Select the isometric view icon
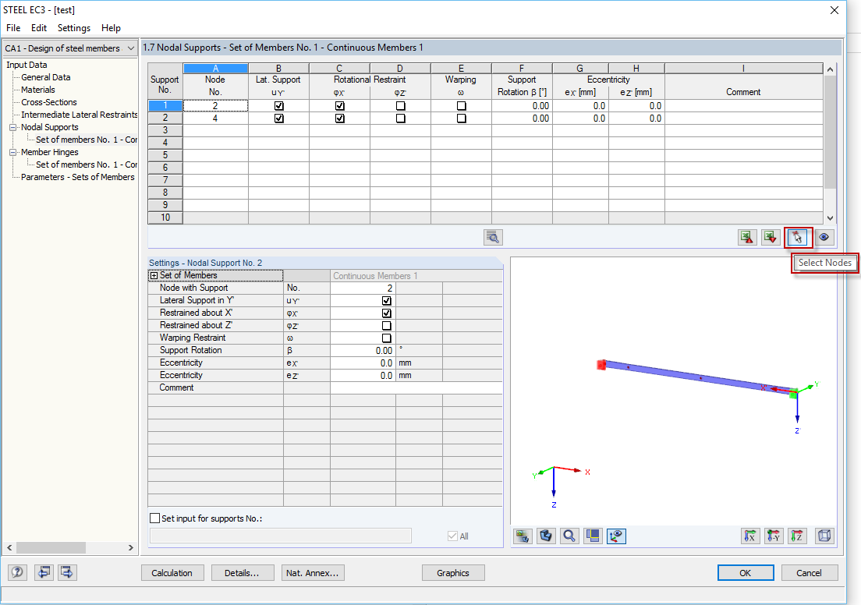This screenshot has width=861, height=605. (824, 536)
